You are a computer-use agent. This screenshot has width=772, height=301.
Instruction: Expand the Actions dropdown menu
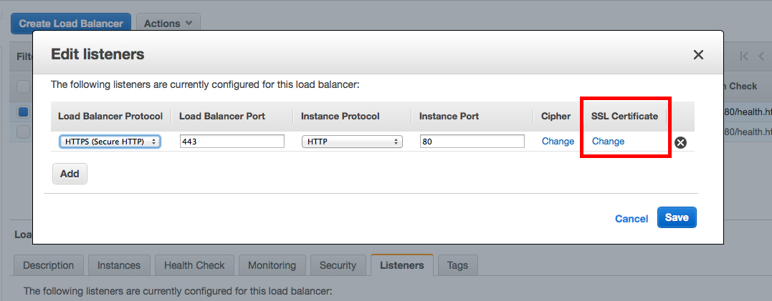[168, 23]
